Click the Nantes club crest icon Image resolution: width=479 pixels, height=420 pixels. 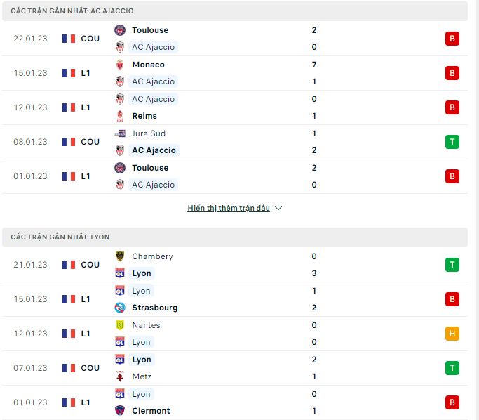[x=120, y=325]
